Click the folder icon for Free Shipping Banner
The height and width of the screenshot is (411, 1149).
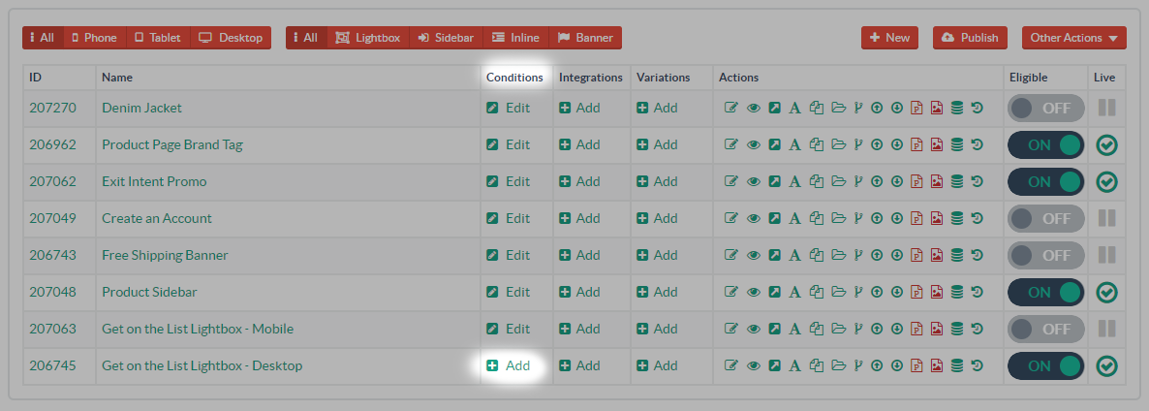(x=838, y=255)
